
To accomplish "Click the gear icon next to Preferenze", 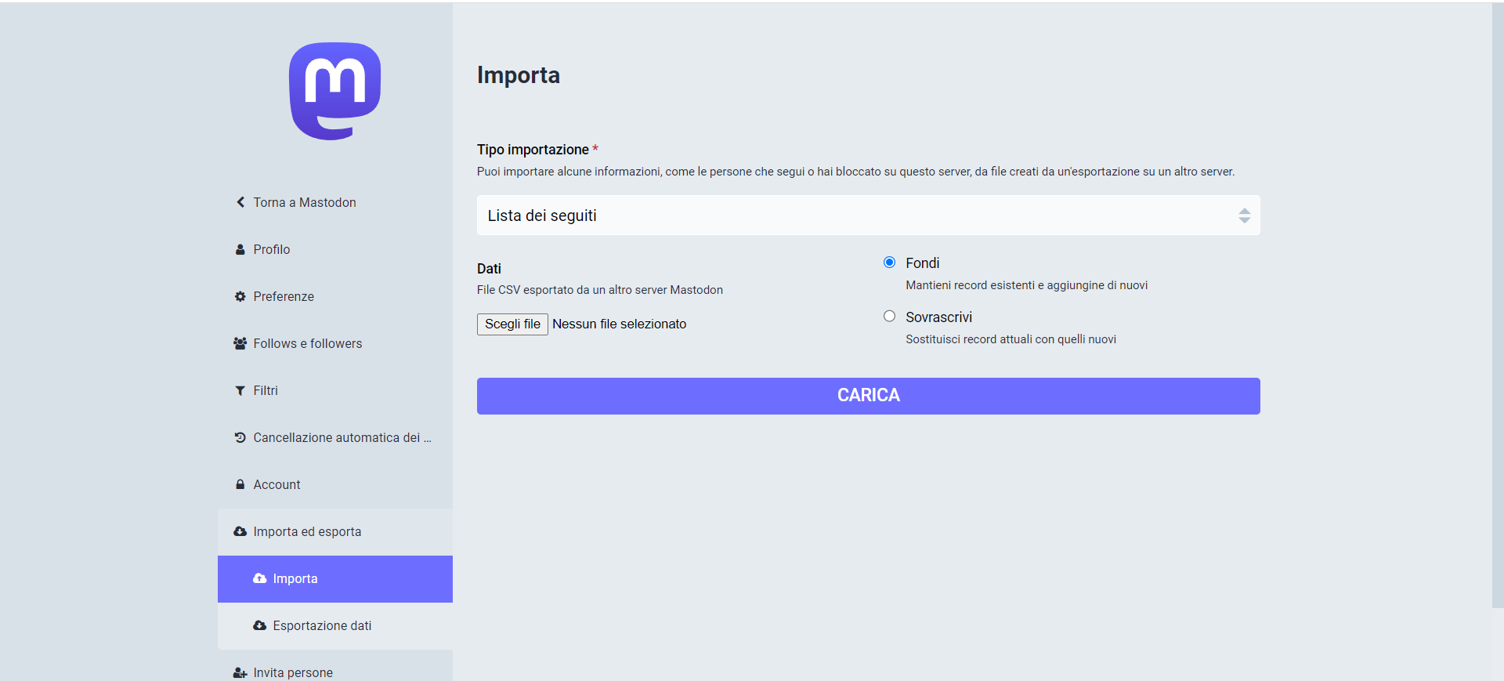I will tap(240, 296).
